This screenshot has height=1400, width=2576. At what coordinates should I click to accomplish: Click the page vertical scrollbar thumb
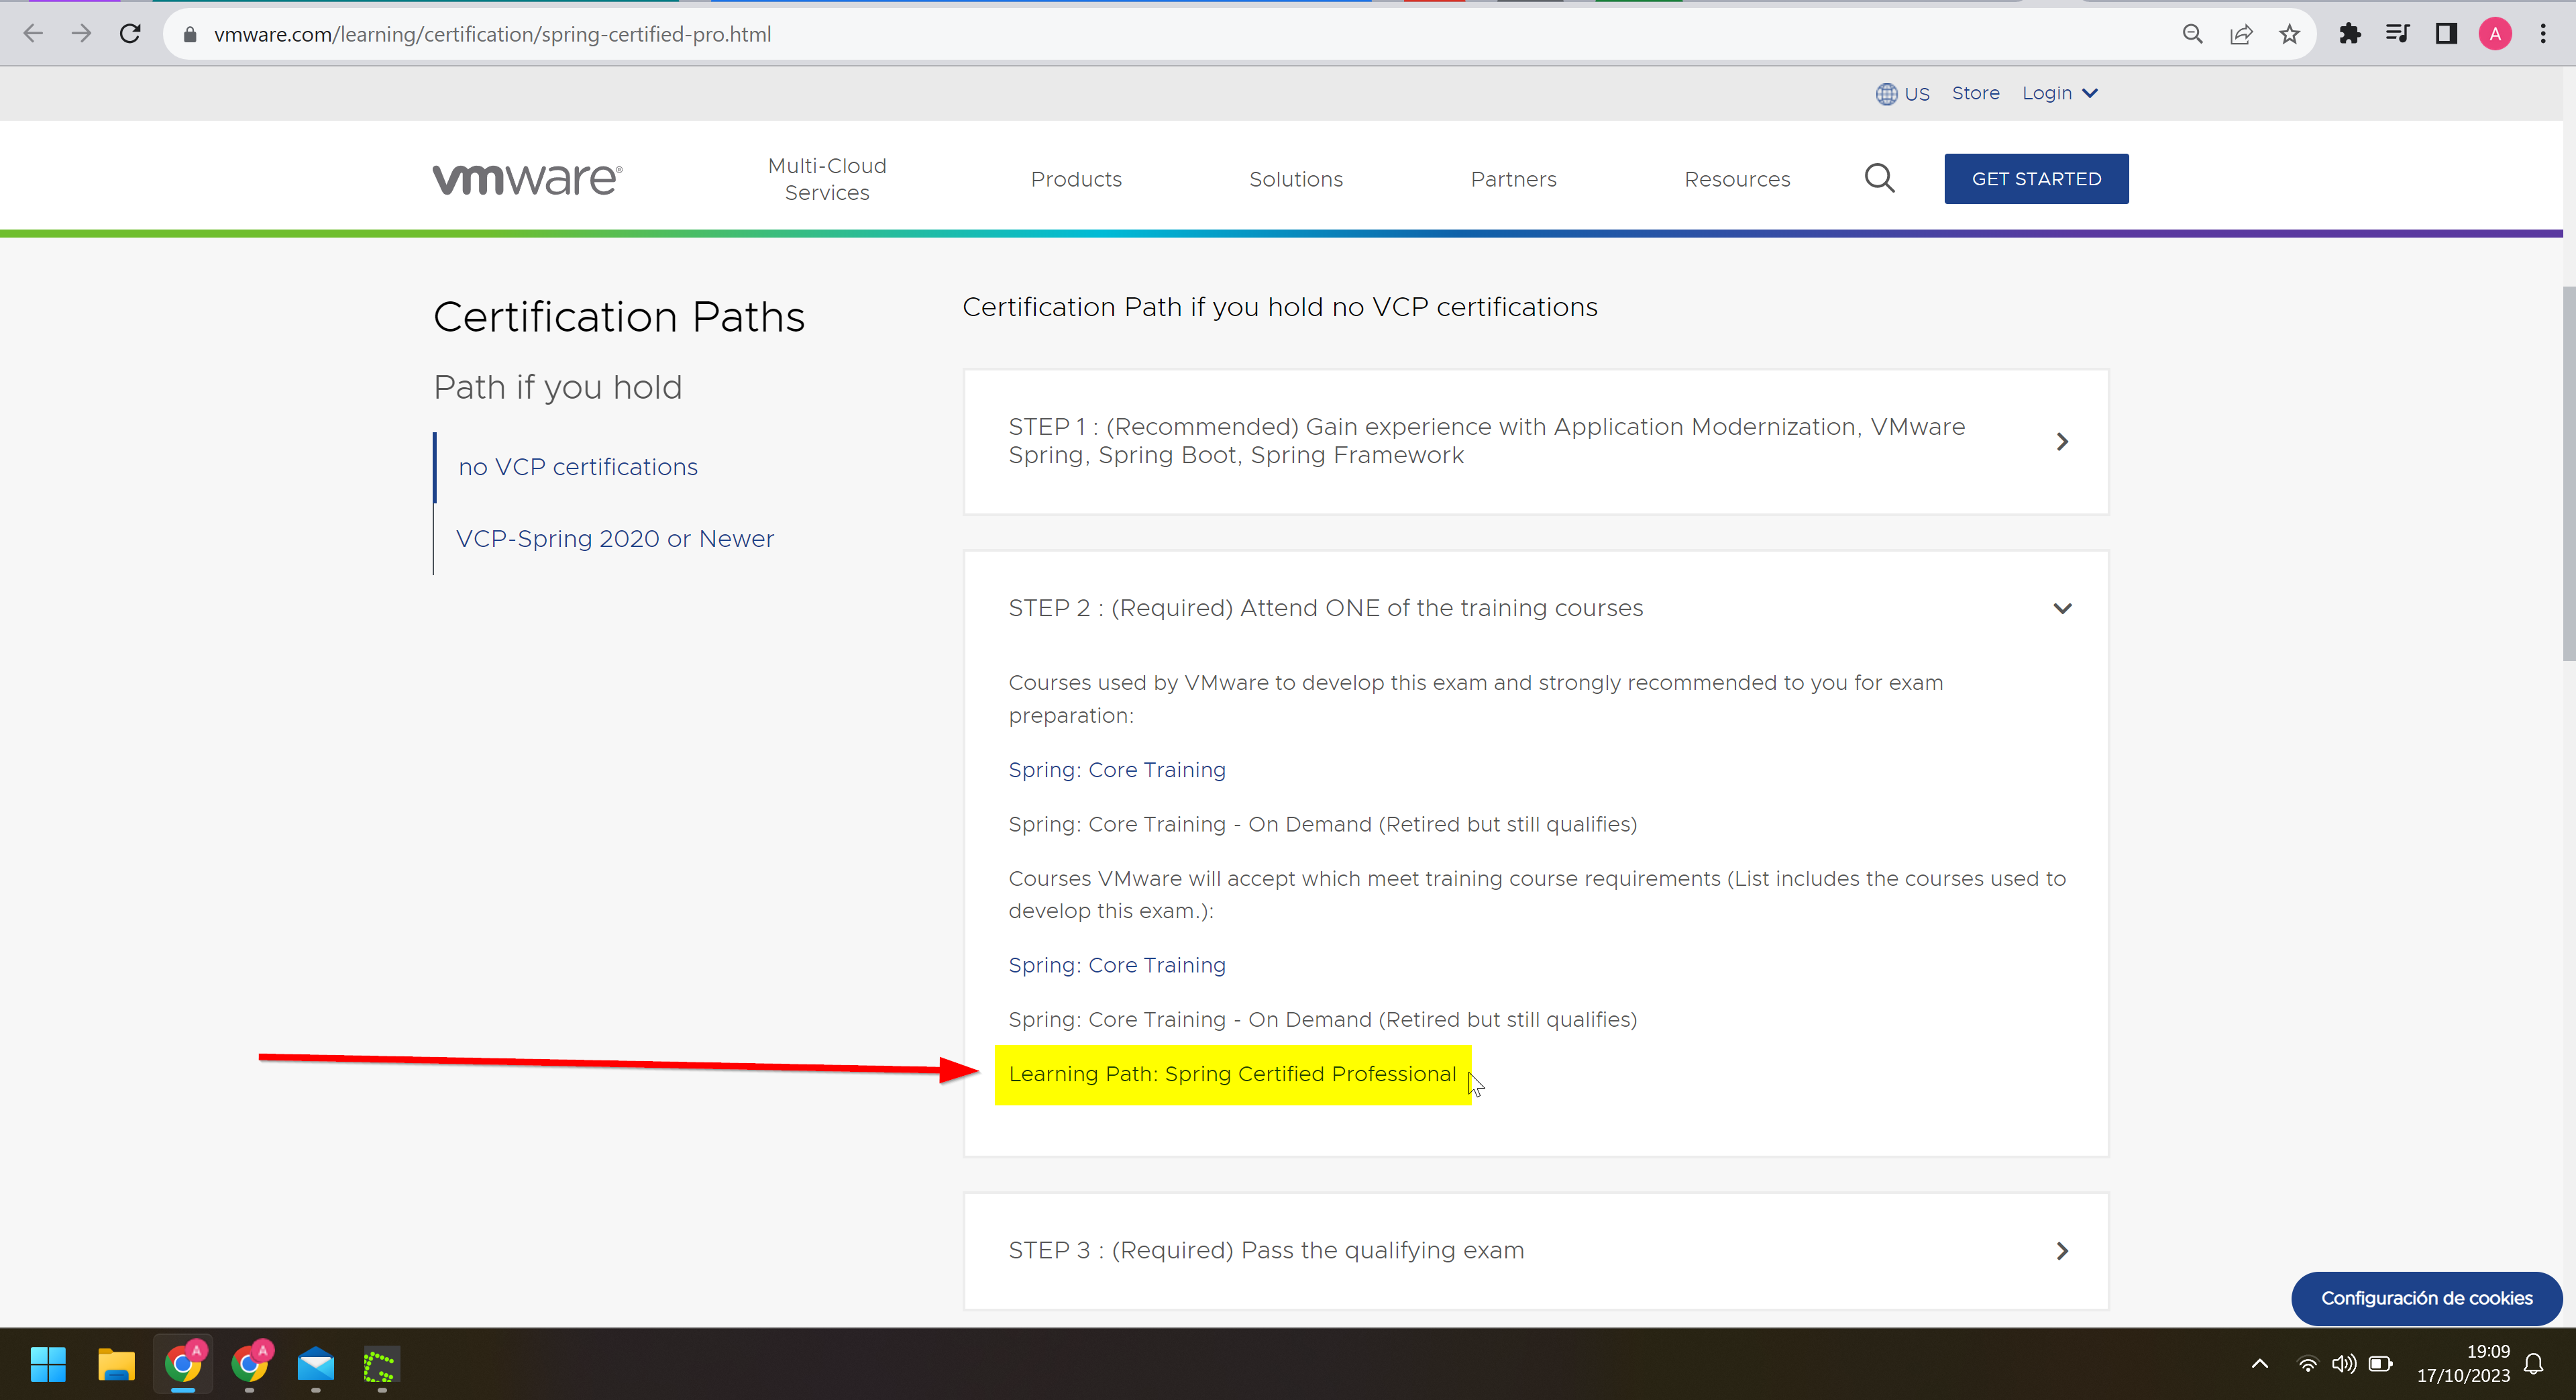2568,472
